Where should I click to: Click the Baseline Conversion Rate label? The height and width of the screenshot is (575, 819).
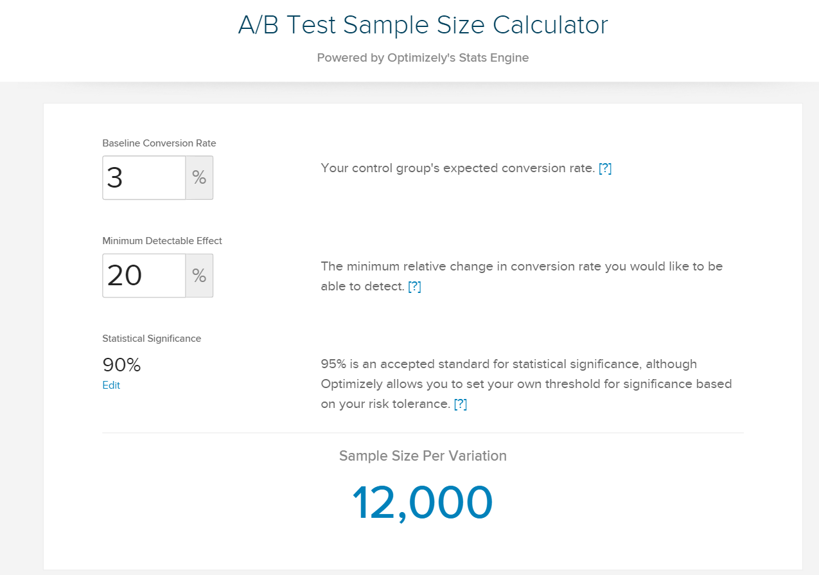tap(159, 143)
